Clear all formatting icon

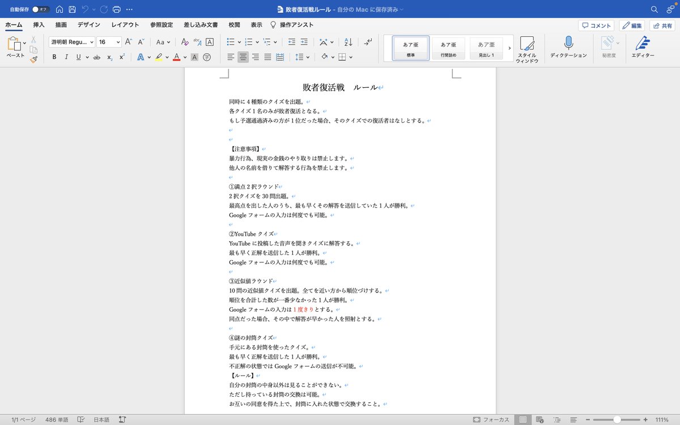tap(184, 42)
